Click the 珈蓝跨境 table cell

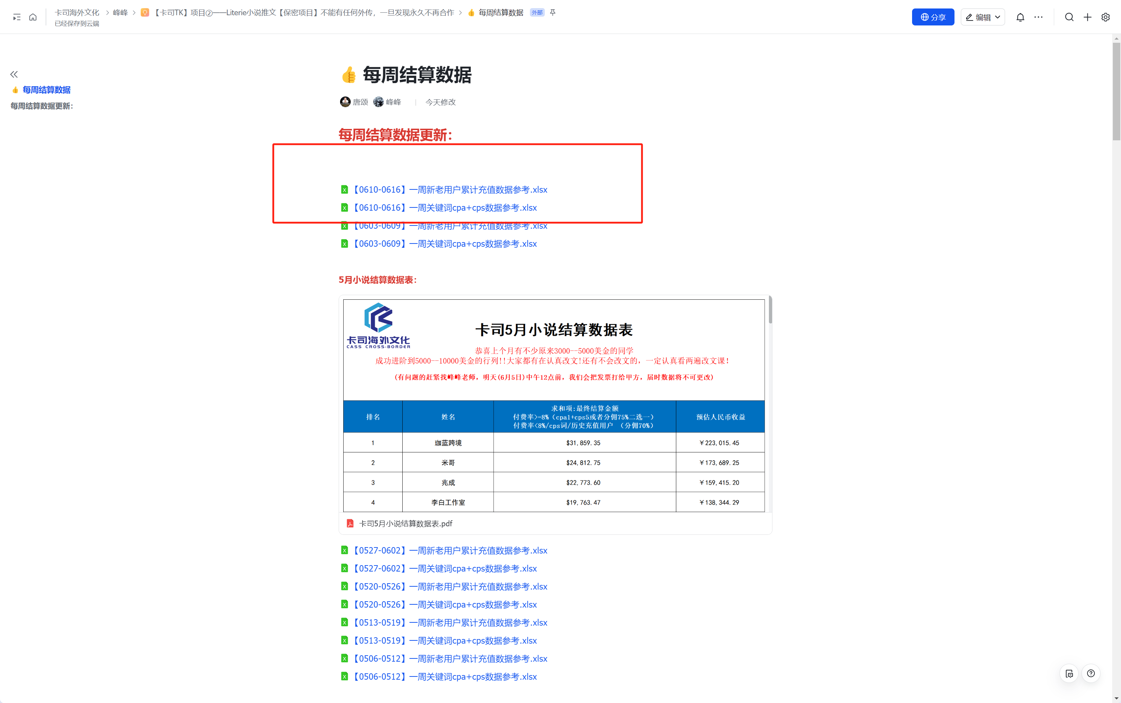448,443
